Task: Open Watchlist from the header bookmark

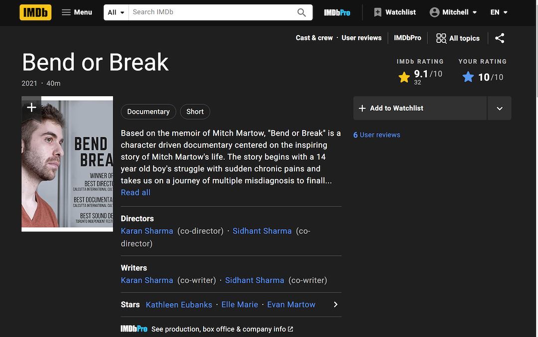Action: 395,12
